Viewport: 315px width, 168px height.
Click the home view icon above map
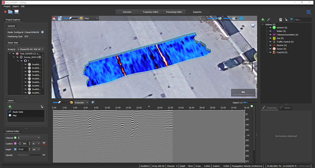coord(55,18)
